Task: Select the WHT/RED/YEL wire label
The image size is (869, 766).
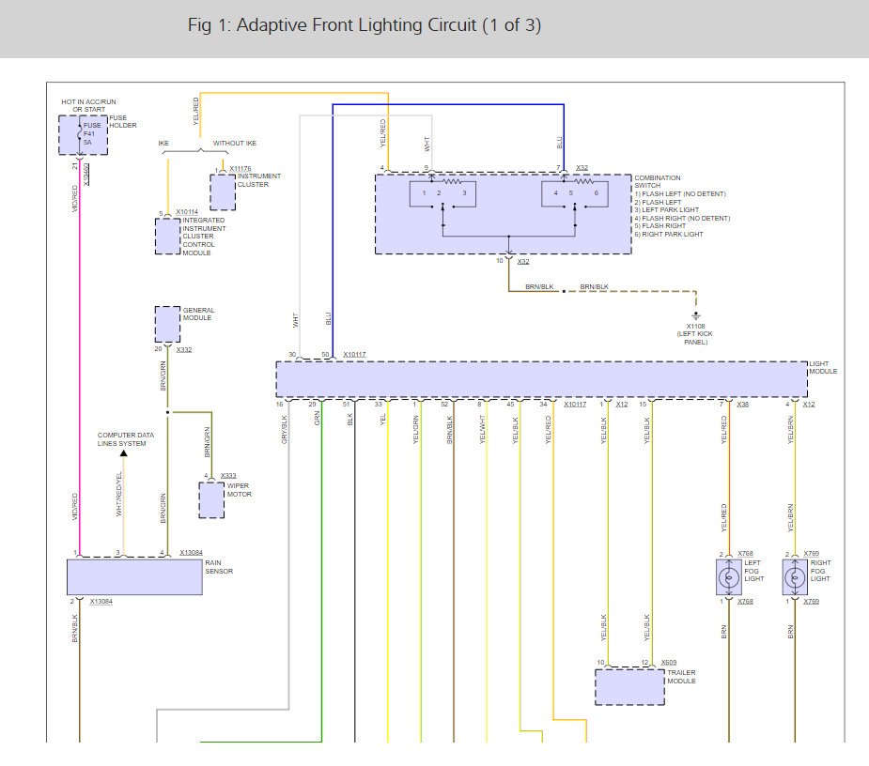Action: (118, 494)
